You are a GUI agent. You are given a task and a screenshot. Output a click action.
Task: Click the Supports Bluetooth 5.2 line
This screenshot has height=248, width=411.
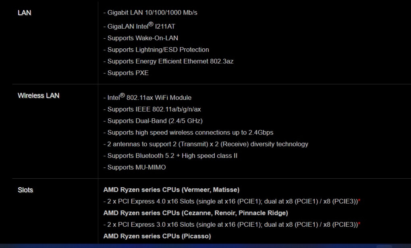coord(170,155)
